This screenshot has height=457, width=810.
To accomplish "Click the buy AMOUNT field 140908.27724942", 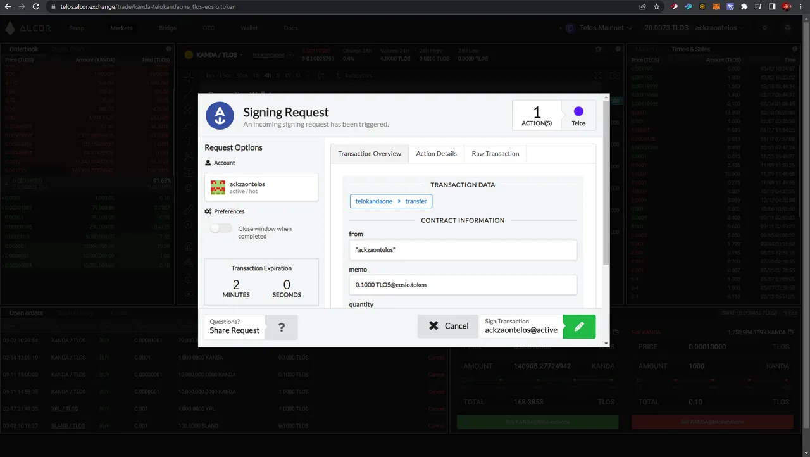I will [537, 366].
